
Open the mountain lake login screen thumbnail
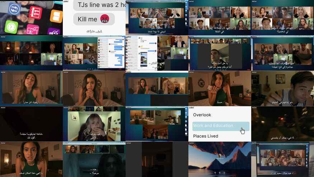click(x=220, y=159)
